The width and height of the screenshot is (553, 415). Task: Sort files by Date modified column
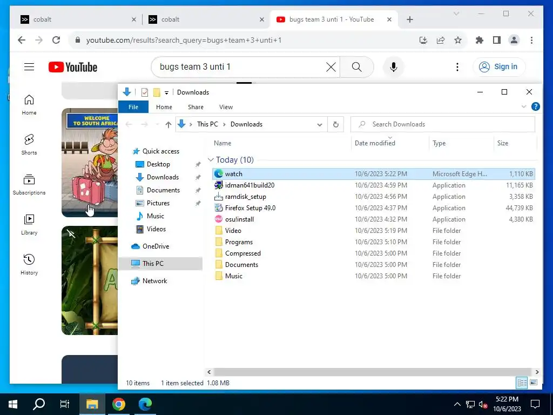[x=375, y=143]
